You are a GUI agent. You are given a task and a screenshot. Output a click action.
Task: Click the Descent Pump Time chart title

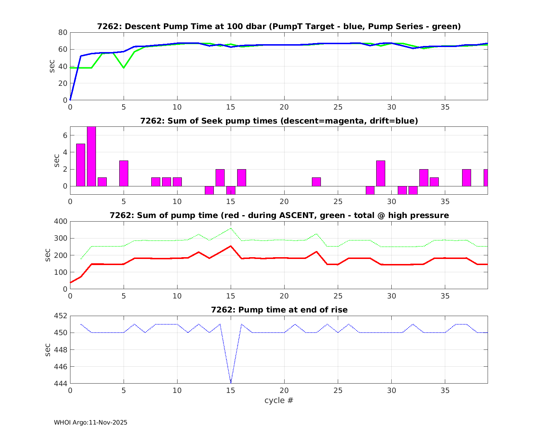tap(279, 27)
